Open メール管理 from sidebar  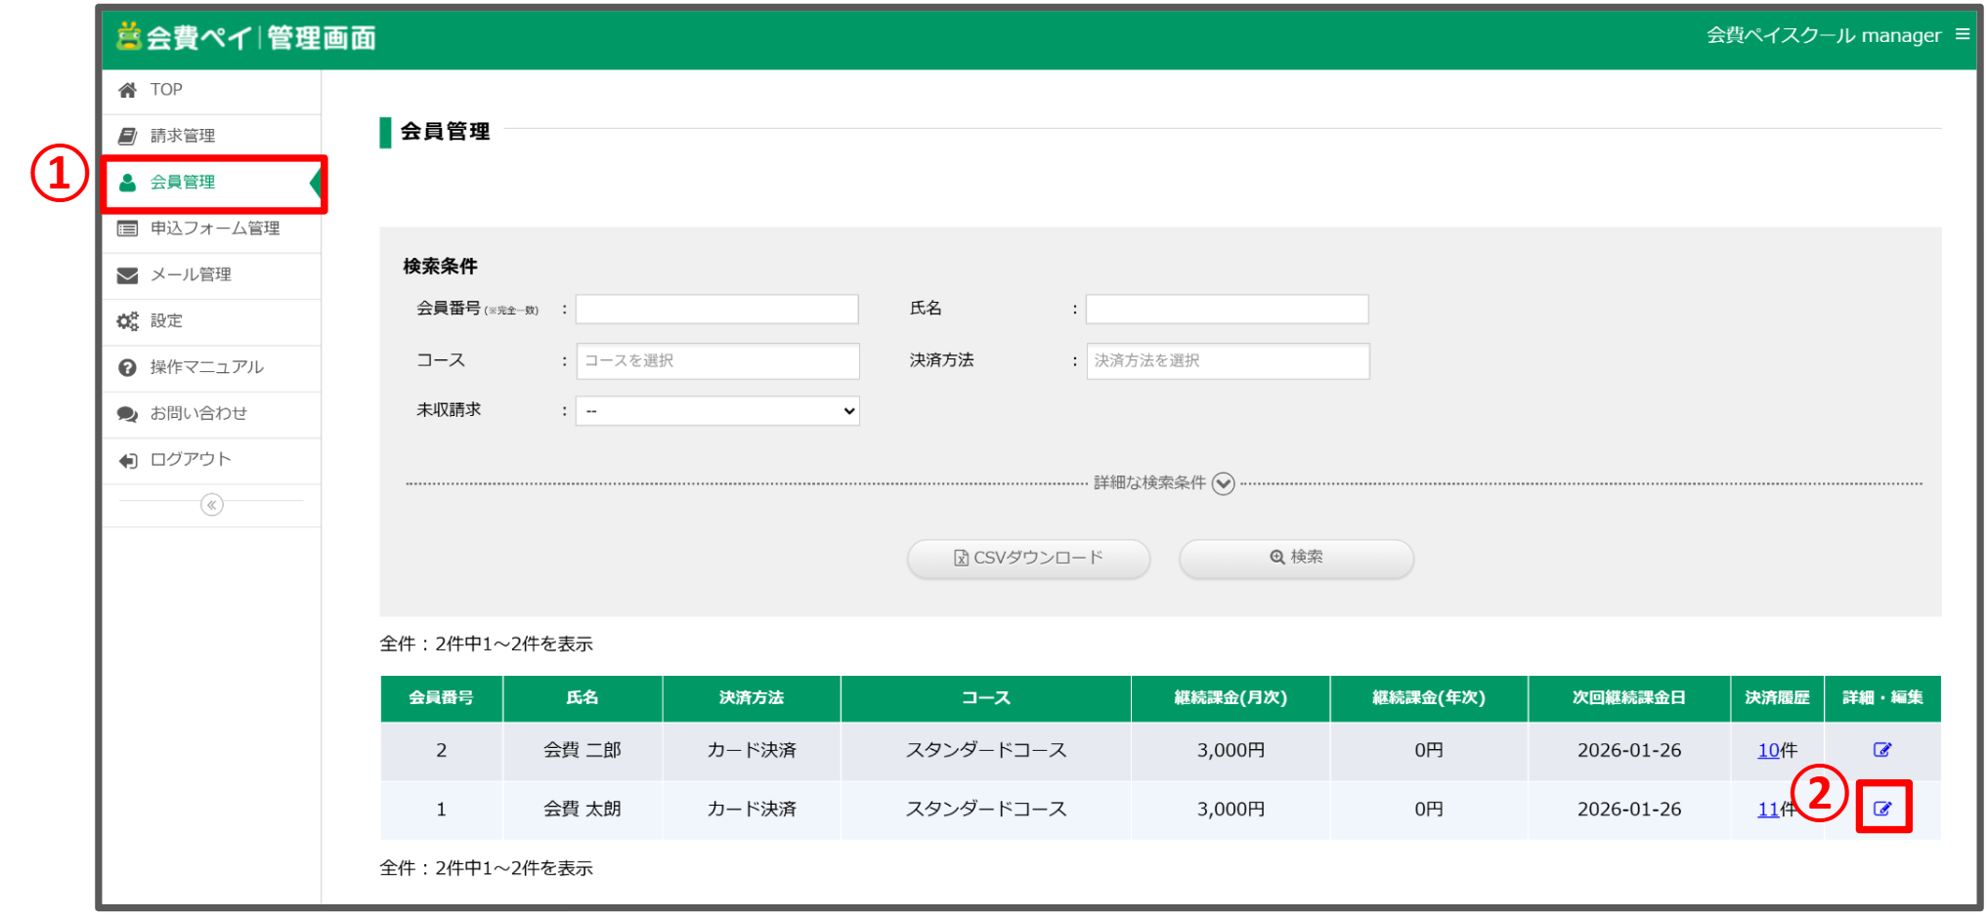click(x=191, y=275)
